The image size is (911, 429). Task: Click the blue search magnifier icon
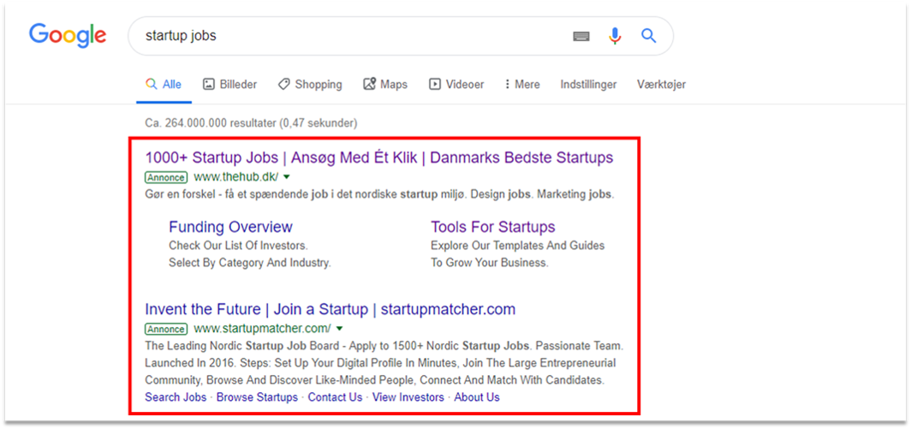(648, 36)
